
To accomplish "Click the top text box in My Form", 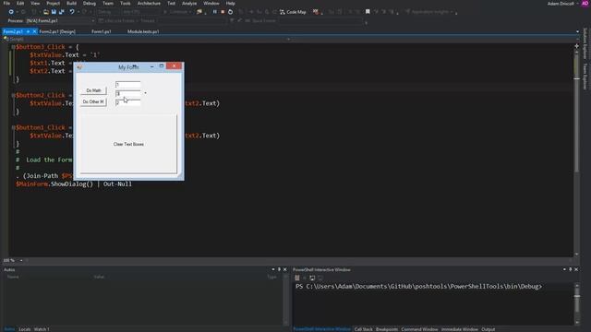I will 128,85.
